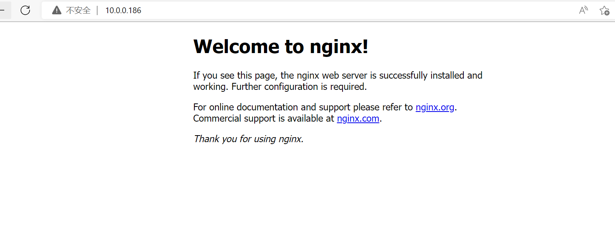
Task: Open the Read Aloud icon in address bar
Action: coord(583,10)
